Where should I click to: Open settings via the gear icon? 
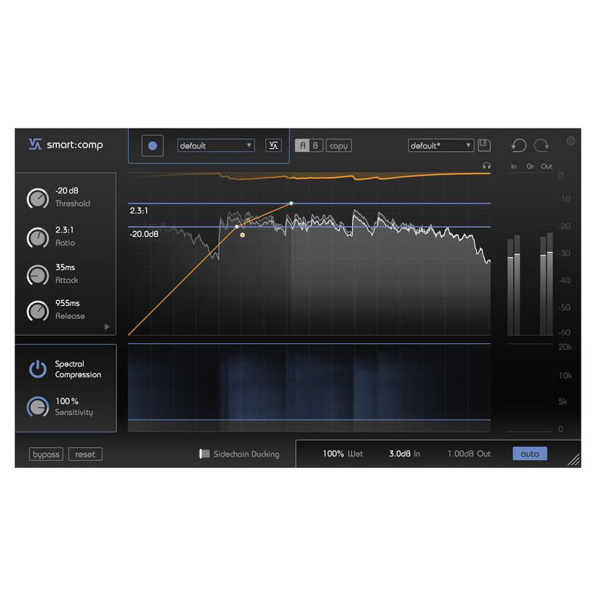click(571, 140)
